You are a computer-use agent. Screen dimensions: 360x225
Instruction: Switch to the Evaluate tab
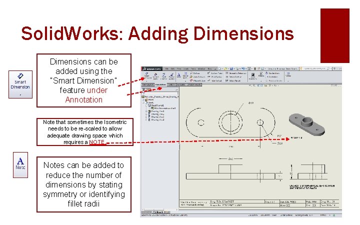pos(181,84)
